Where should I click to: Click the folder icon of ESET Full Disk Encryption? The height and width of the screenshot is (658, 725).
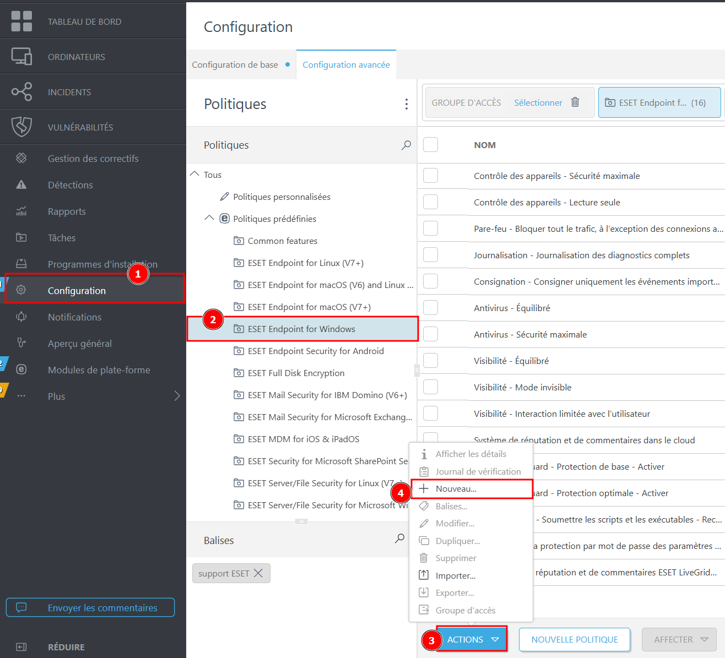click(x=239, y=373)
